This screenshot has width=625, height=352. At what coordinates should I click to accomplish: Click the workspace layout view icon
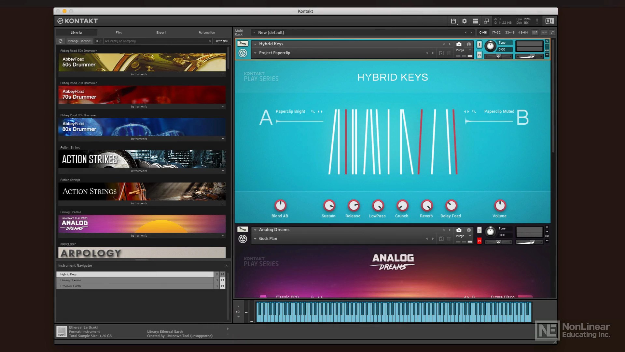click(x=475, y=21)
